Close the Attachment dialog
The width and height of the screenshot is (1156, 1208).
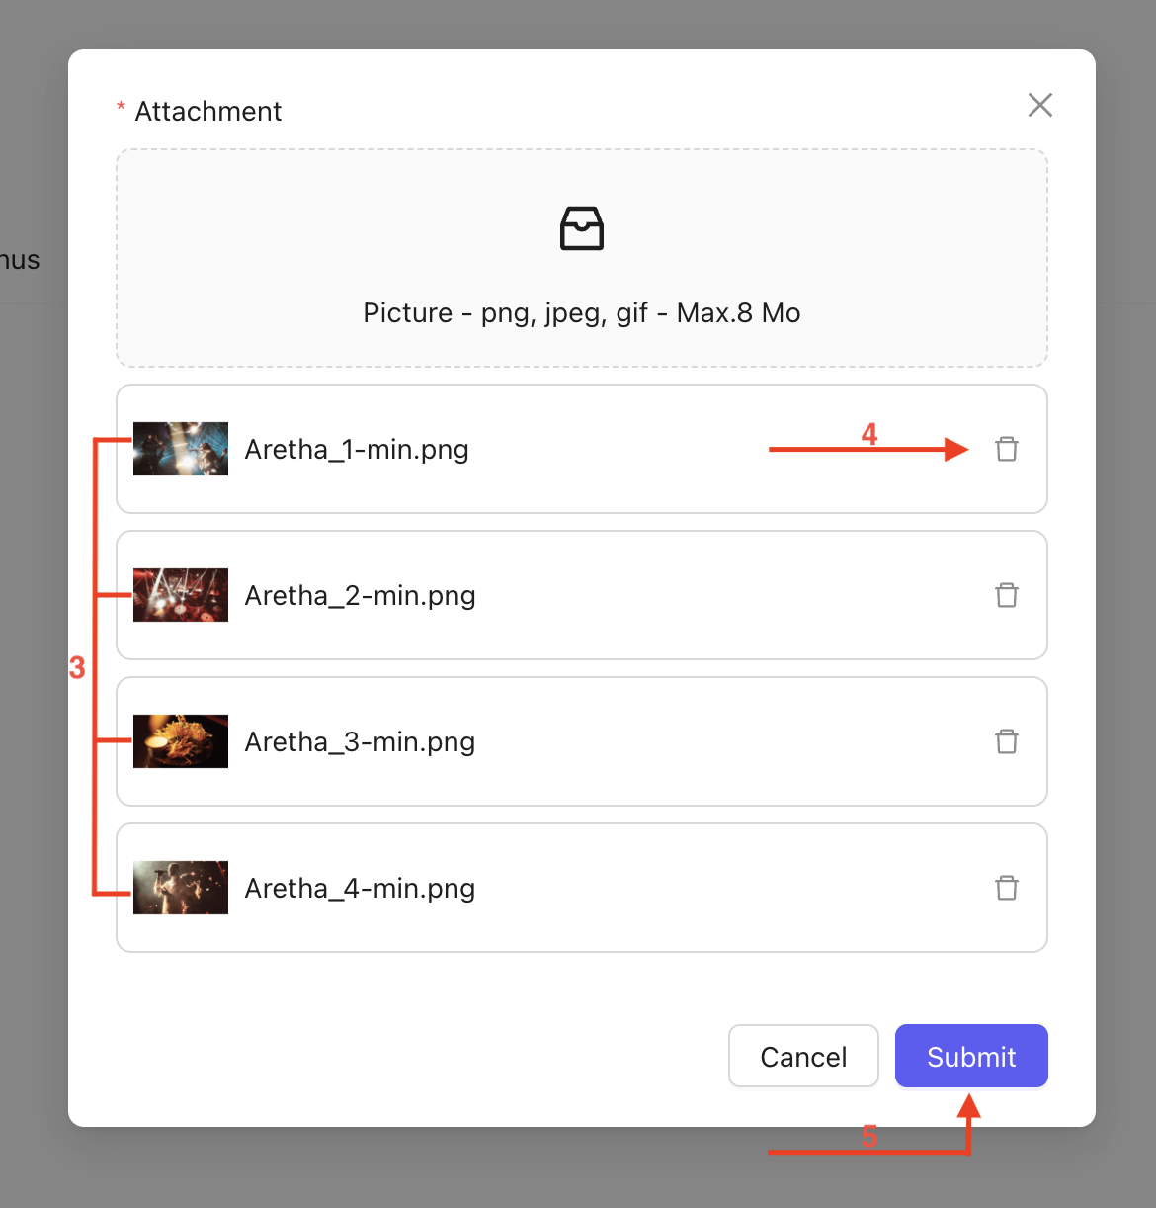[1039, 105]
